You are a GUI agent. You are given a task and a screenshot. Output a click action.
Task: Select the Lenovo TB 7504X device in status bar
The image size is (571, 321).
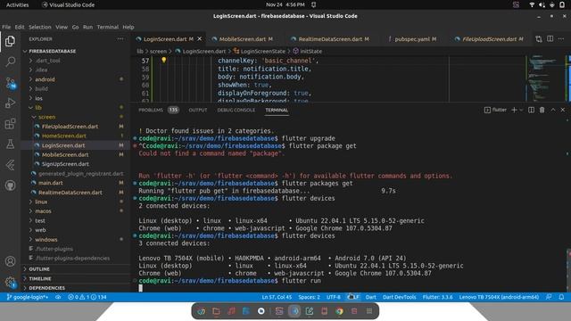pyautogui.click(x=499, y=297)
